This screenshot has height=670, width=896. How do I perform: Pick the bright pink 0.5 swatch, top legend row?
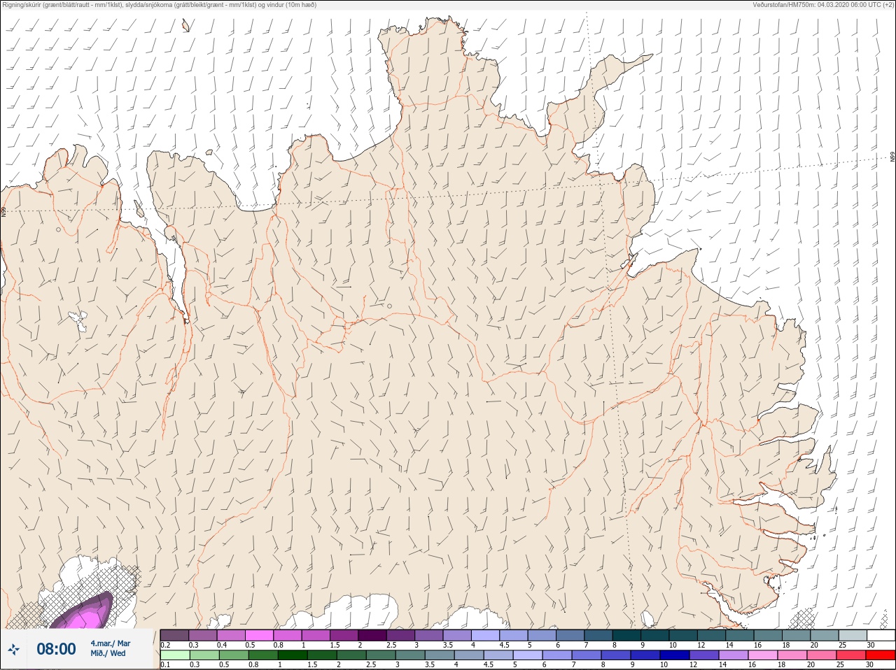[x=259, y=635]
